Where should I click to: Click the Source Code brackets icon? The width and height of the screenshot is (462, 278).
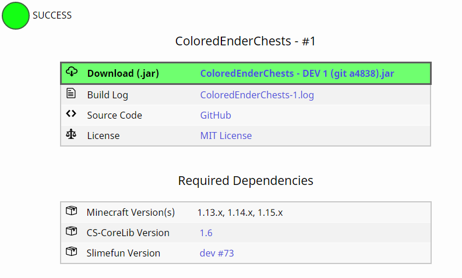(x=71, y=114)
